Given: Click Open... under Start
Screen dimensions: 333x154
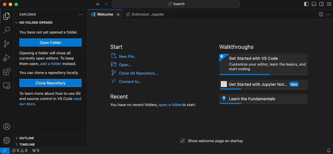Looking at the screenshot, I should click(x=125, y=65).
